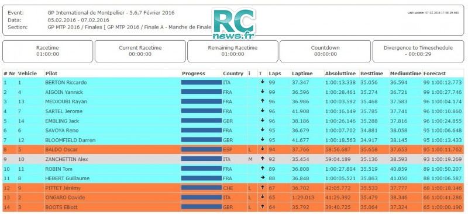
Task: Click the Pilot column header
Action: (51, 73)
